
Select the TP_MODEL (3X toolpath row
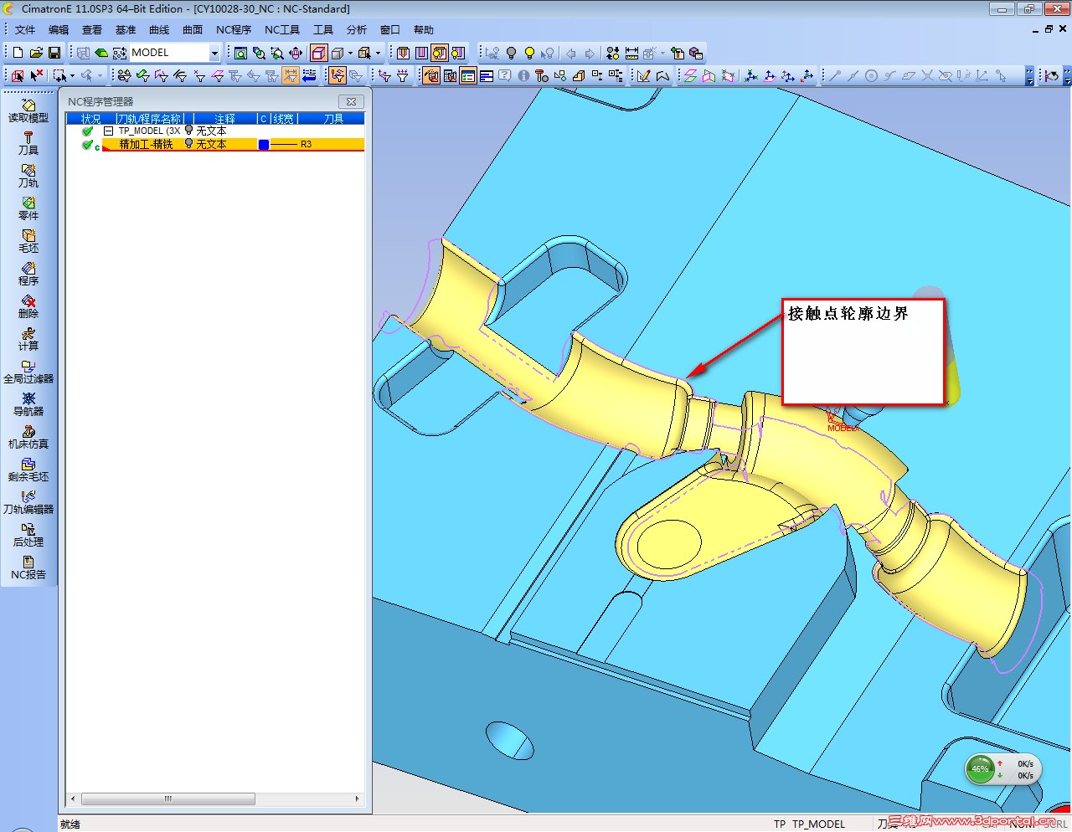point(149,131)
